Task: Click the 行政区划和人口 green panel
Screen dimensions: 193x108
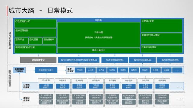Action: pos(36,23)
